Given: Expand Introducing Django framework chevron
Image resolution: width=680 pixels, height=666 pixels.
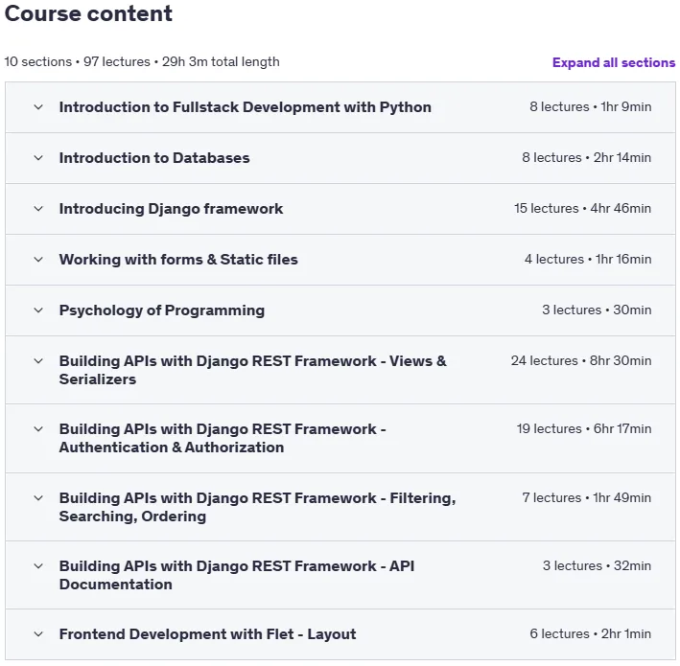Looking at the screenshot, I should [x=38, y=208].
